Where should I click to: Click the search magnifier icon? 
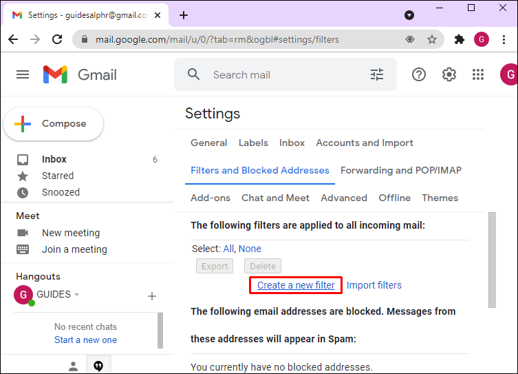(x=193, y=74)
